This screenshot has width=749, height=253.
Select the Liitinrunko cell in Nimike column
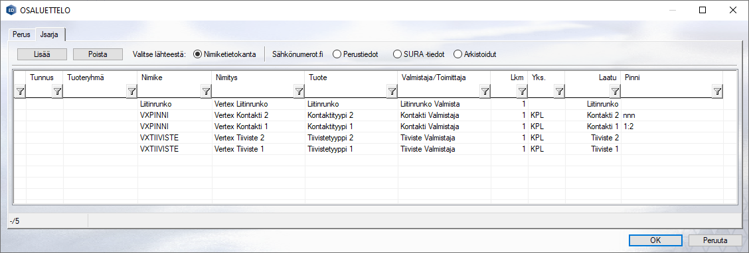point(175,103)
